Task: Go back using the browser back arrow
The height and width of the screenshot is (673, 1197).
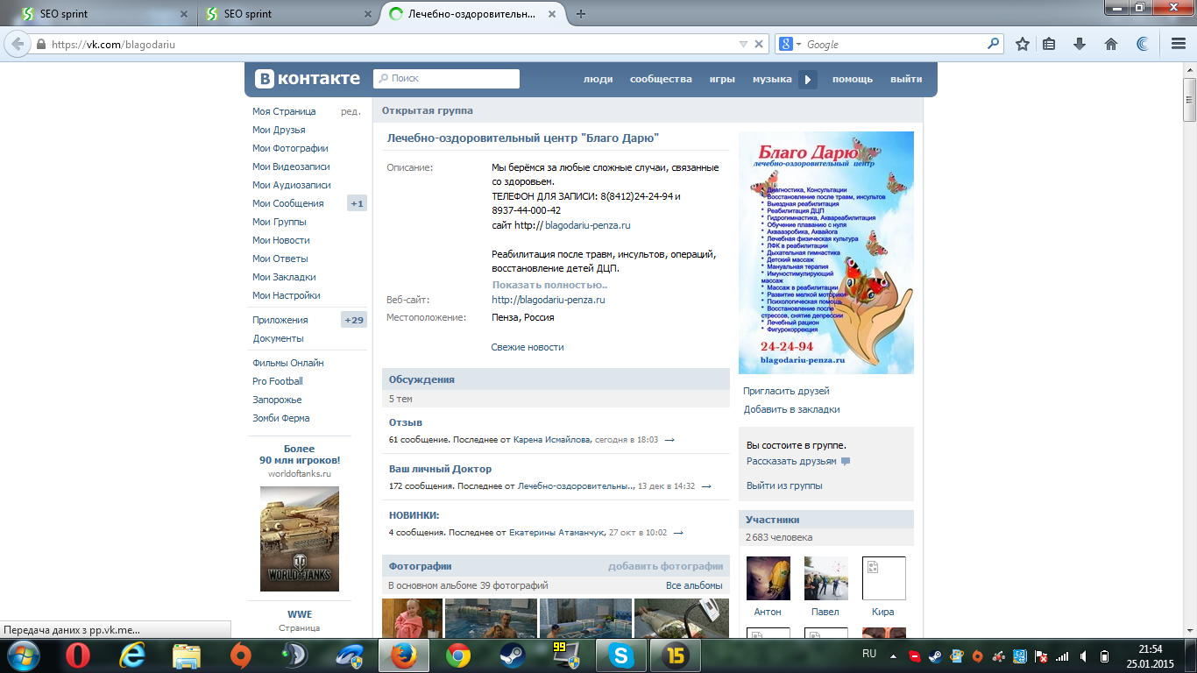Action: 16,44
